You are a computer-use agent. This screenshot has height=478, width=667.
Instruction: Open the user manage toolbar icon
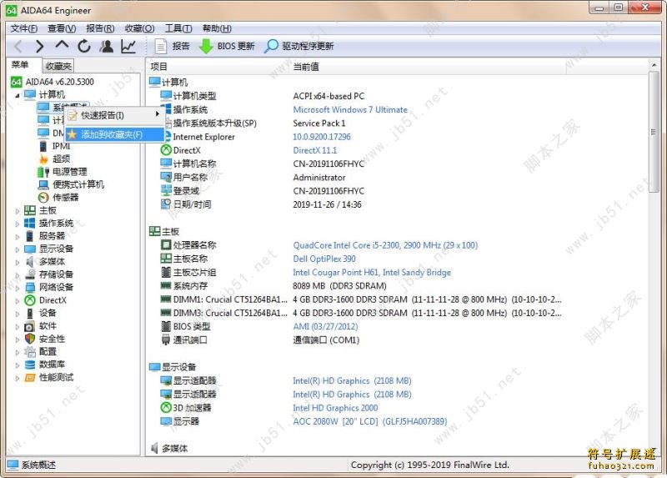(x=106, y=46)
